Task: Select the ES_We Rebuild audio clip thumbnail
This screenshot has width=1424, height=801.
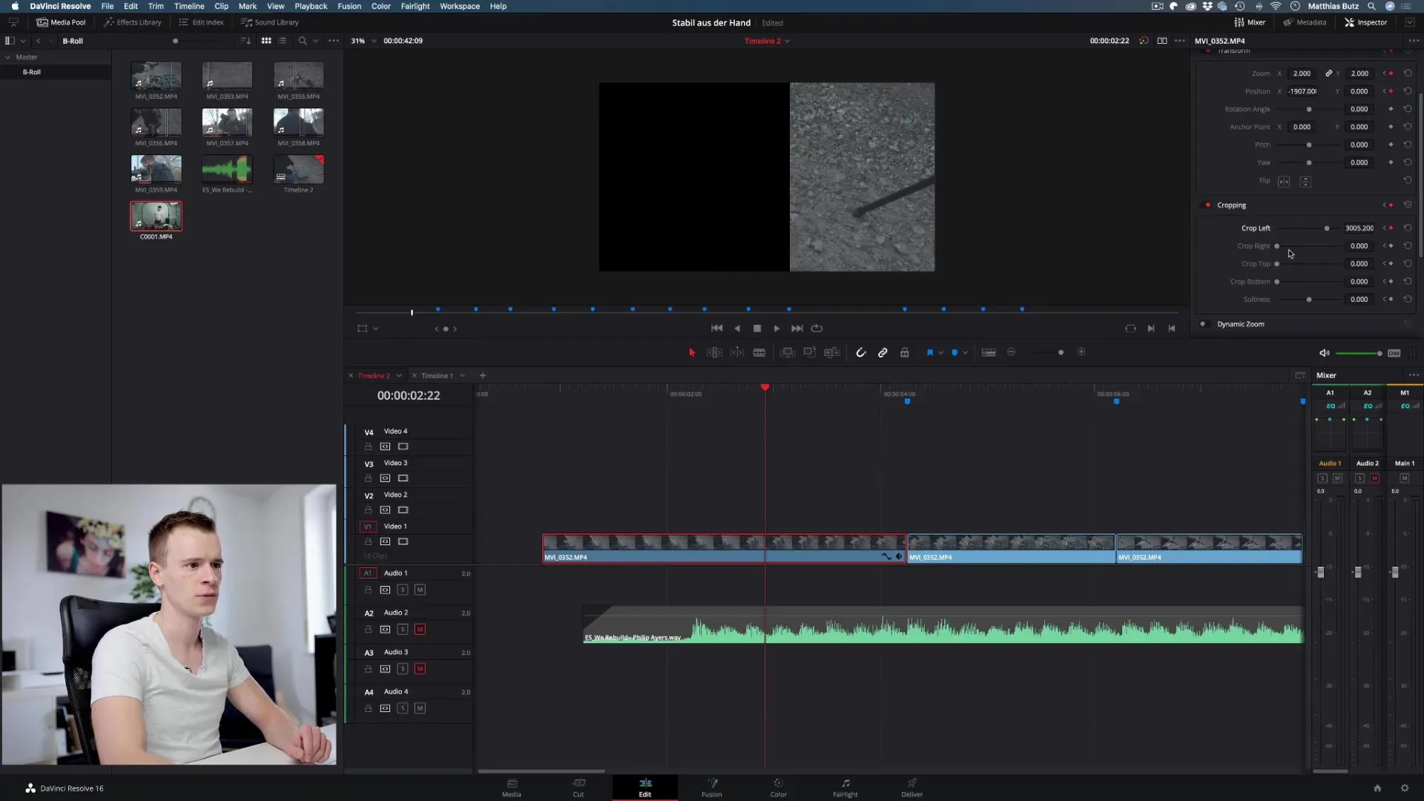Action: click(227, 170)
